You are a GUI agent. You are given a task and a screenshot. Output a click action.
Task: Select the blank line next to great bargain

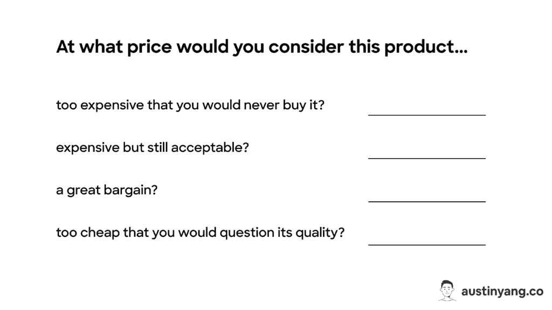tap(427, 201)
